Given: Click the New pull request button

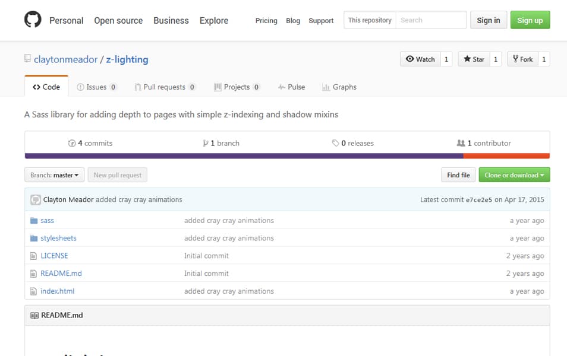Looking at the screenshot, I should pyautogui.click(x=118, y=175).
